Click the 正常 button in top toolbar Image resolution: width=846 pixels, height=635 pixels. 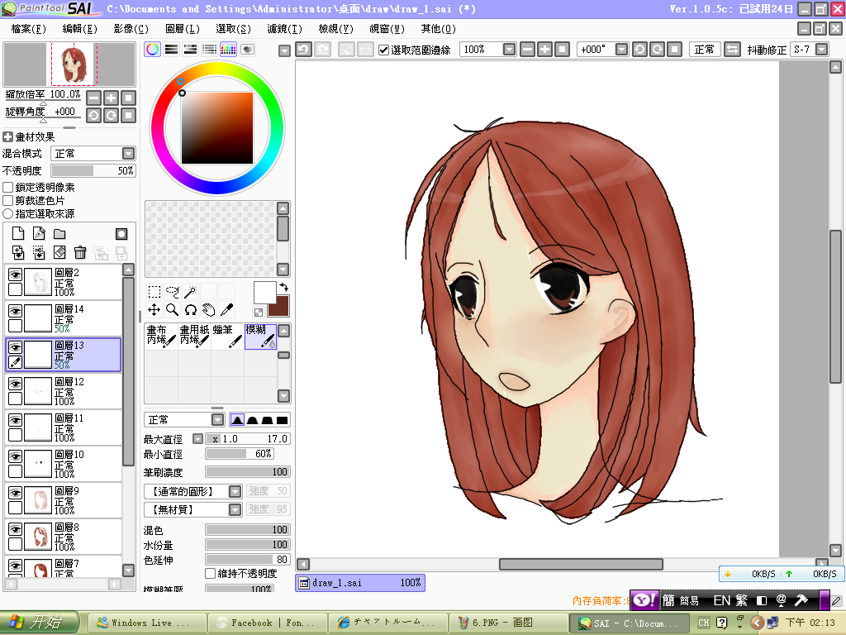point(705,50)
